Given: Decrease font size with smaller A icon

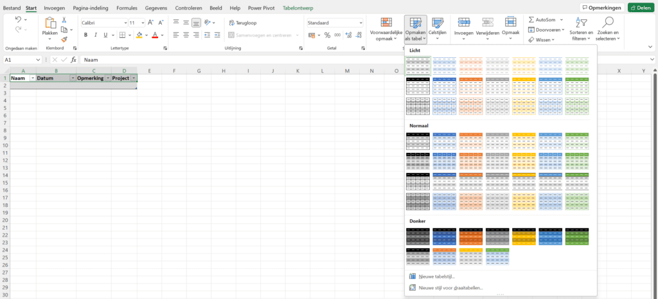Looking at the screenshot, I should tap(160, 23).
